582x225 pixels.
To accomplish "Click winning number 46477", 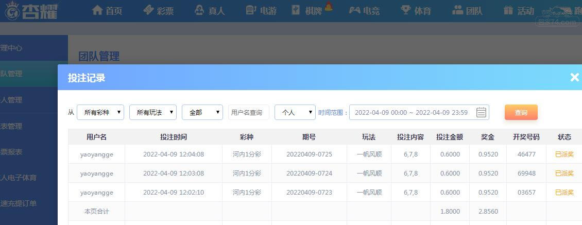I will [526, 154].
